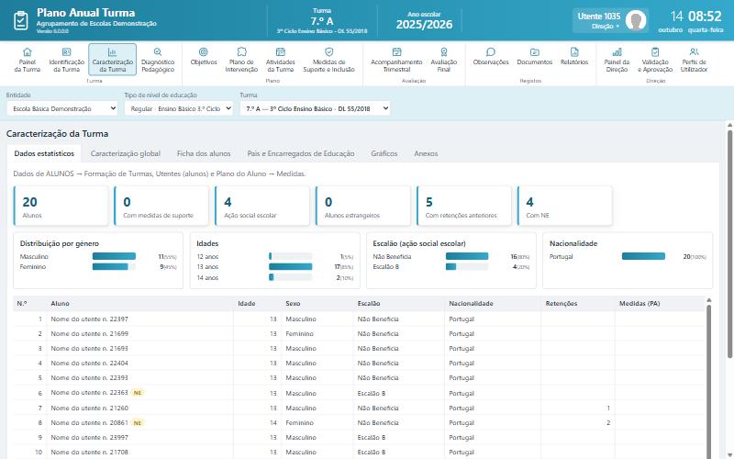Switch to Dados estatísticos tab
The image size is (734, 459).
(44, 153)
